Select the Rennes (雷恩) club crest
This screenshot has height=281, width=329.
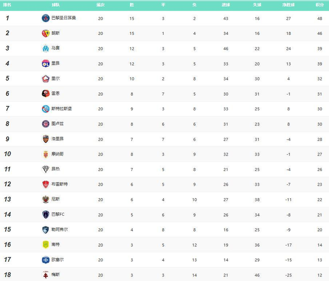tap(45, 94)
